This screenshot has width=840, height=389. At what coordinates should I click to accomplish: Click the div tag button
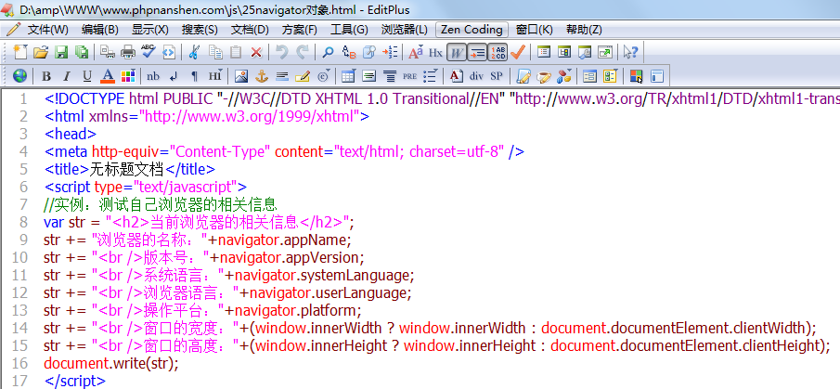pyautogui.click(x=476, y=75)
